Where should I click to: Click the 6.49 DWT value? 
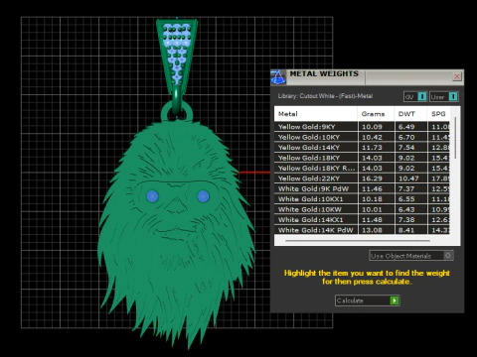click(x=406, y=127)
